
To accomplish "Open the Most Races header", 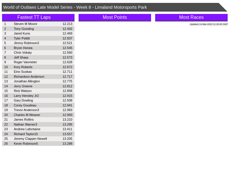I will pos(191,17).
